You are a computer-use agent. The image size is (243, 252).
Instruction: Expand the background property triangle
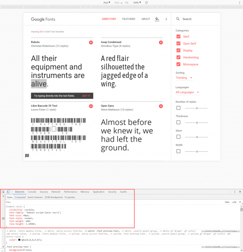[x=24, y=250]
